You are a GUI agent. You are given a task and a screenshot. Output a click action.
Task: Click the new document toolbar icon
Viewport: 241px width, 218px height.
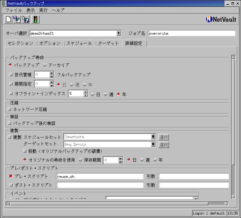pyautogui.click(x=8, y=19)
